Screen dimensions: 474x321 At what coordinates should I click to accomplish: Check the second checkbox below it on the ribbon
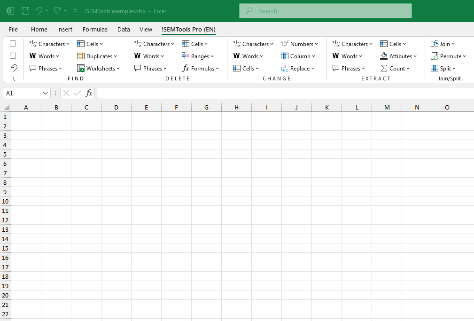(x=13, y=55)
